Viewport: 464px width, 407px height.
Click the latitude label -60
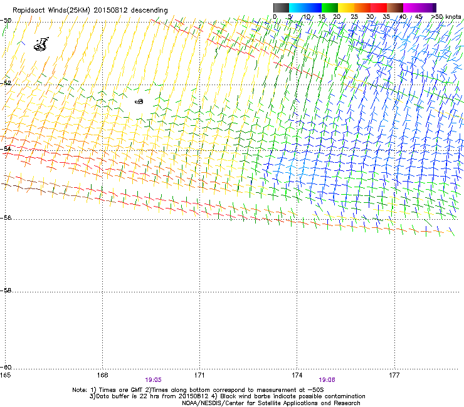click(6, 367)
